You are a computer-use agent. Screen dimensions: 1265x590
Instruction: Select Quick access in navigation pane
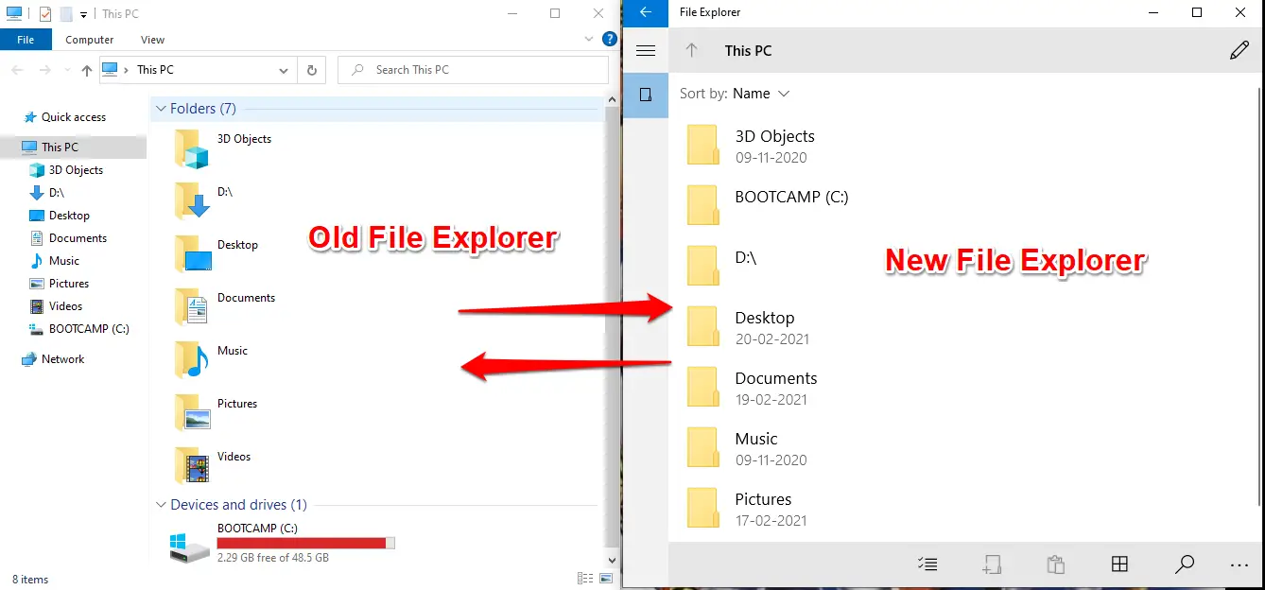point(74,117)
